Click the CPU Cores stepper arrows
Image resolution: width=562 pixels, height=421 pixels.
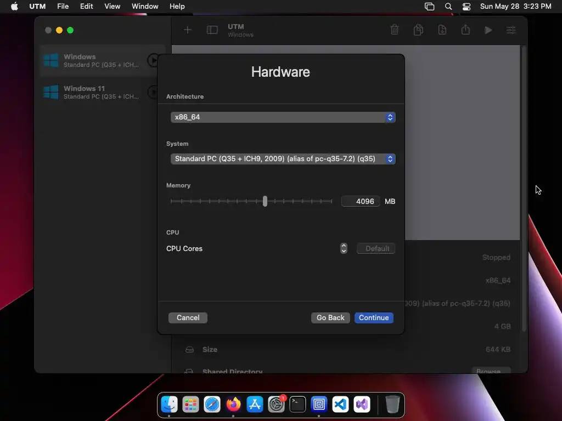point(344,248)
